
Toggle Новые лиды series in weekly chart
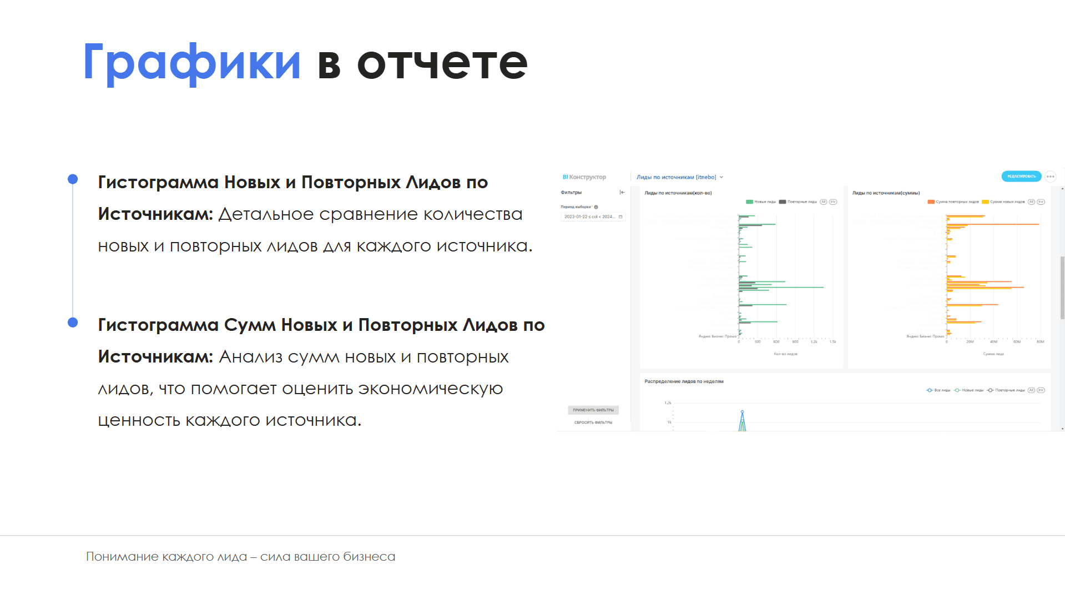[968, 390]
